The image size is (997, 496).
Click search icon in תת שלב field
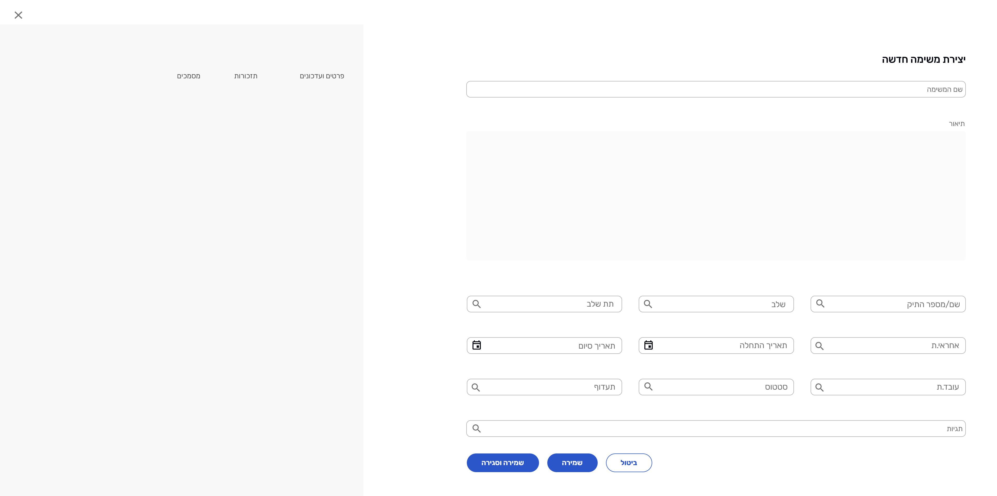tap(476, 304)
